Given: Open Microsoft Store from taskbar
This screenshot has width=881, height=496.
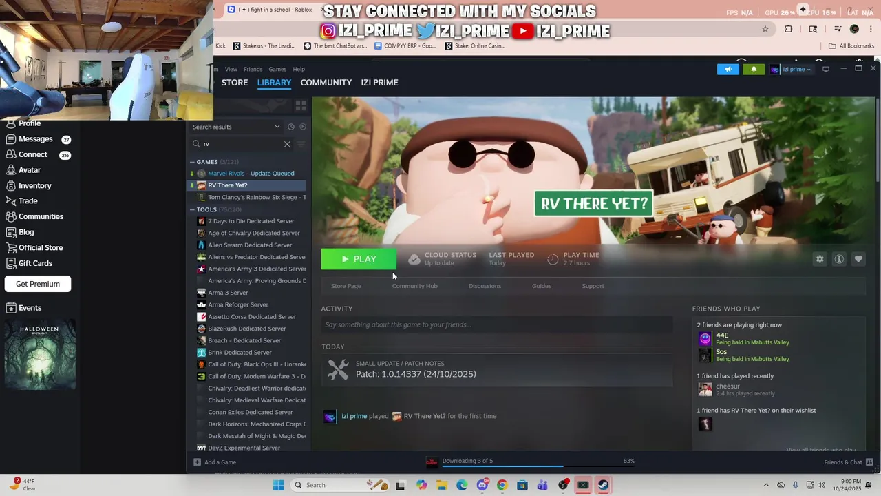Looking at the screenshot, I should tap(522, 485).
